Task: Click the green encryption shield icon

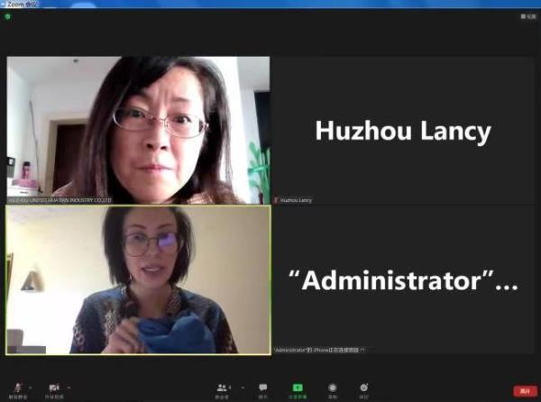Action: point(7,16)
